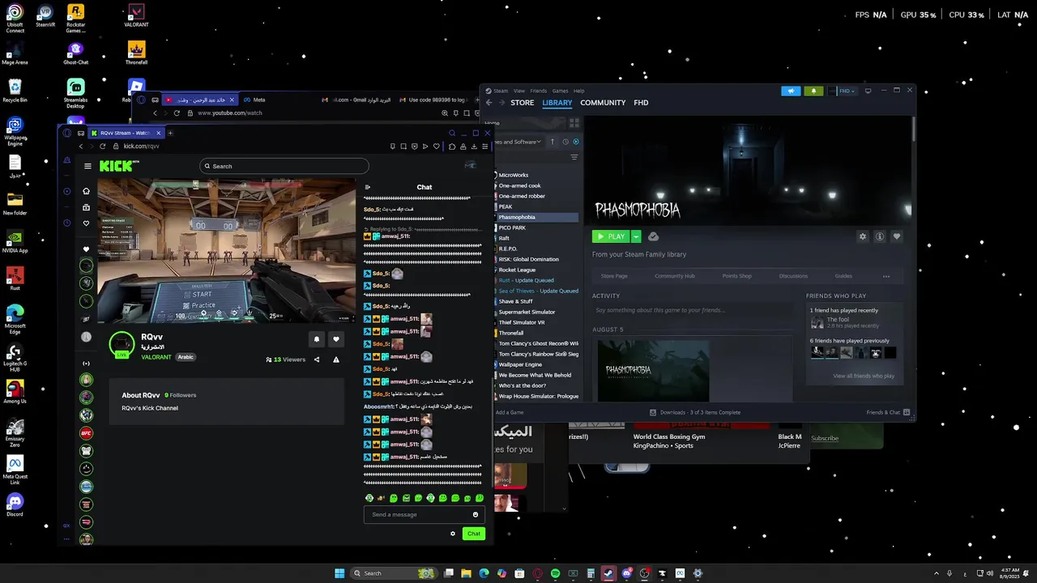1037x583 pixels.
Task: Open Browse icon in Kick sidebar
Action: point(87,207)
